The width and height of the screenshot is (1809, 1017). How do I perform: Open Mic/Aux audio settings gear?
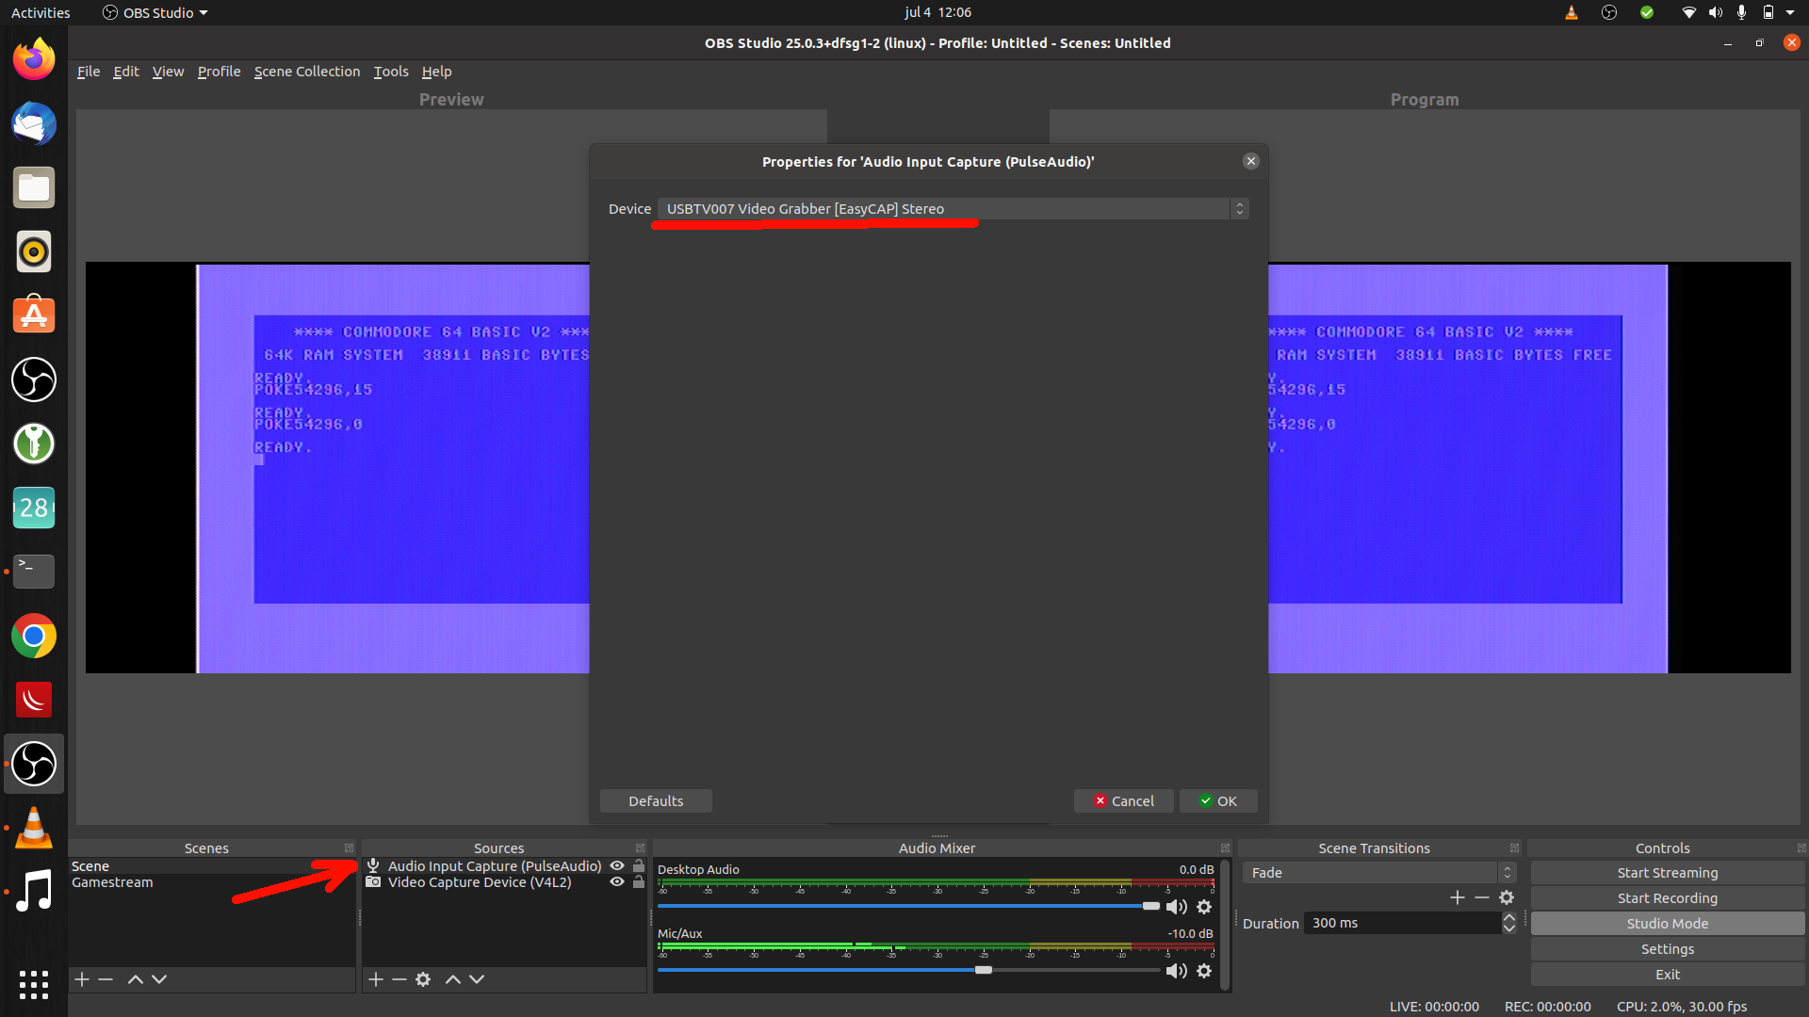[1204, 971]
